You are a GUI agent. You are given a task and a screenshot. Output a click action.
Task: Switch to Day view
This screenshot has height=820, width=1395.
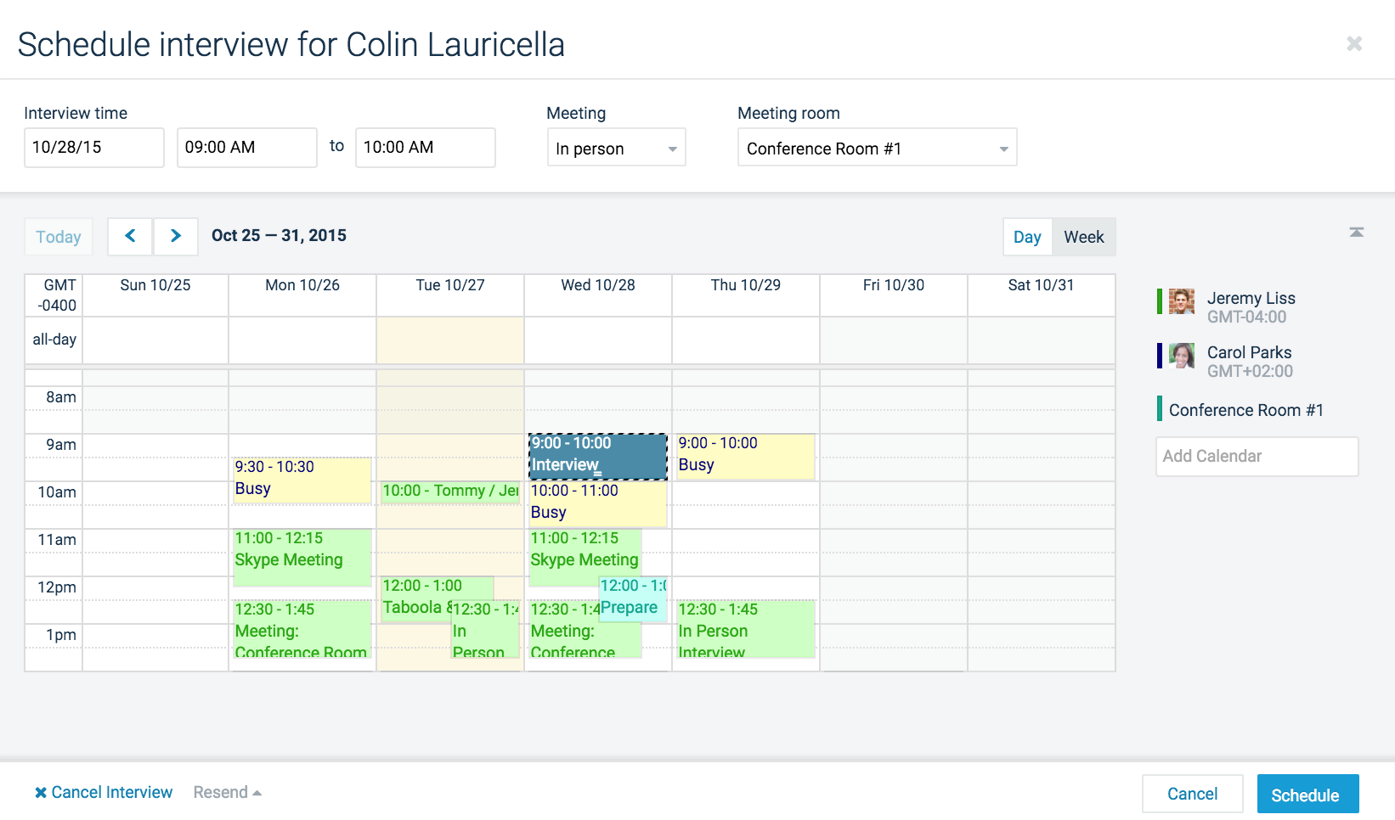point(1027,237)
